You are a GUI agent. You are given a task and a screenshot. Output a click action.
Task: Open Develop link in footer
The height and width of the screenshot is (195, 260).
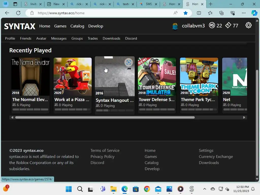coord(152,169)
